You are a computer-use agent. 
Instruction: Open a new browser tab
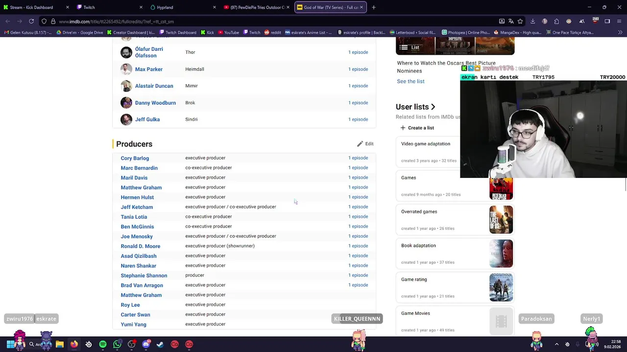tap(374, 7)
